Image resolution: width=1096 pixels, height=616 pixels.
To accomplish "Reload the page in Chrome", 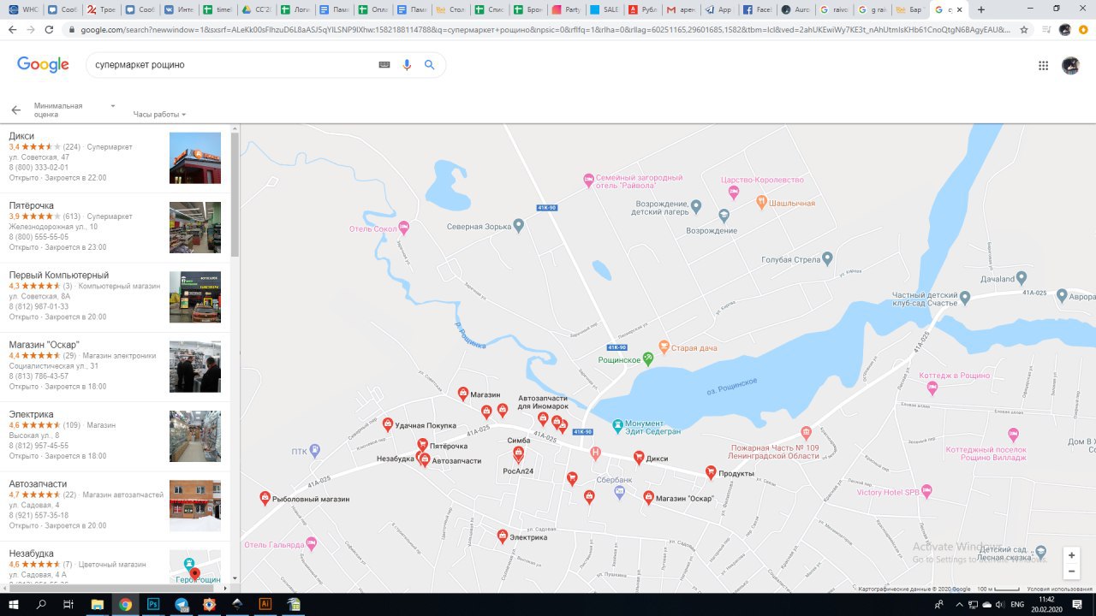I will pyautogui.click(x=49, y=29).
